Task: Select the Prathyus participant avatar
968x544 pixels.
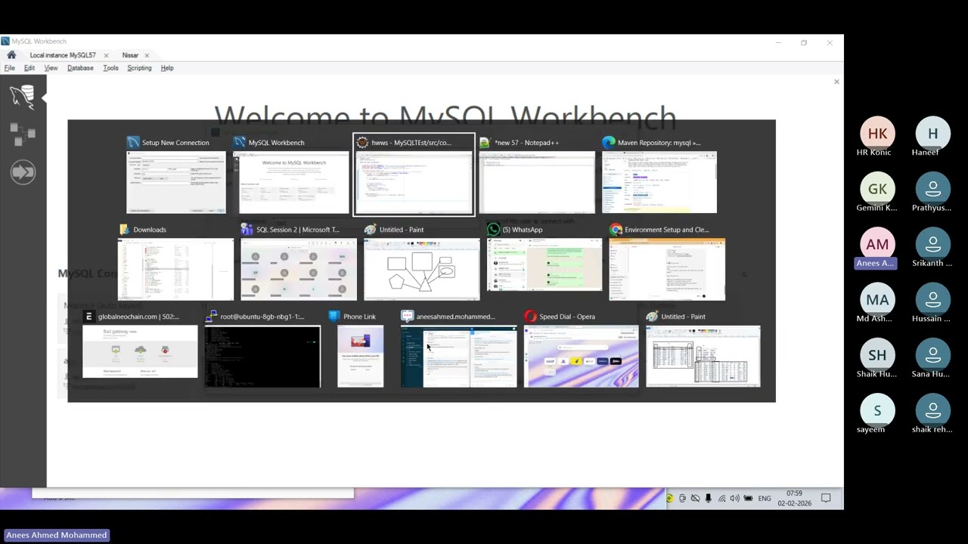Action: (932, 189)
